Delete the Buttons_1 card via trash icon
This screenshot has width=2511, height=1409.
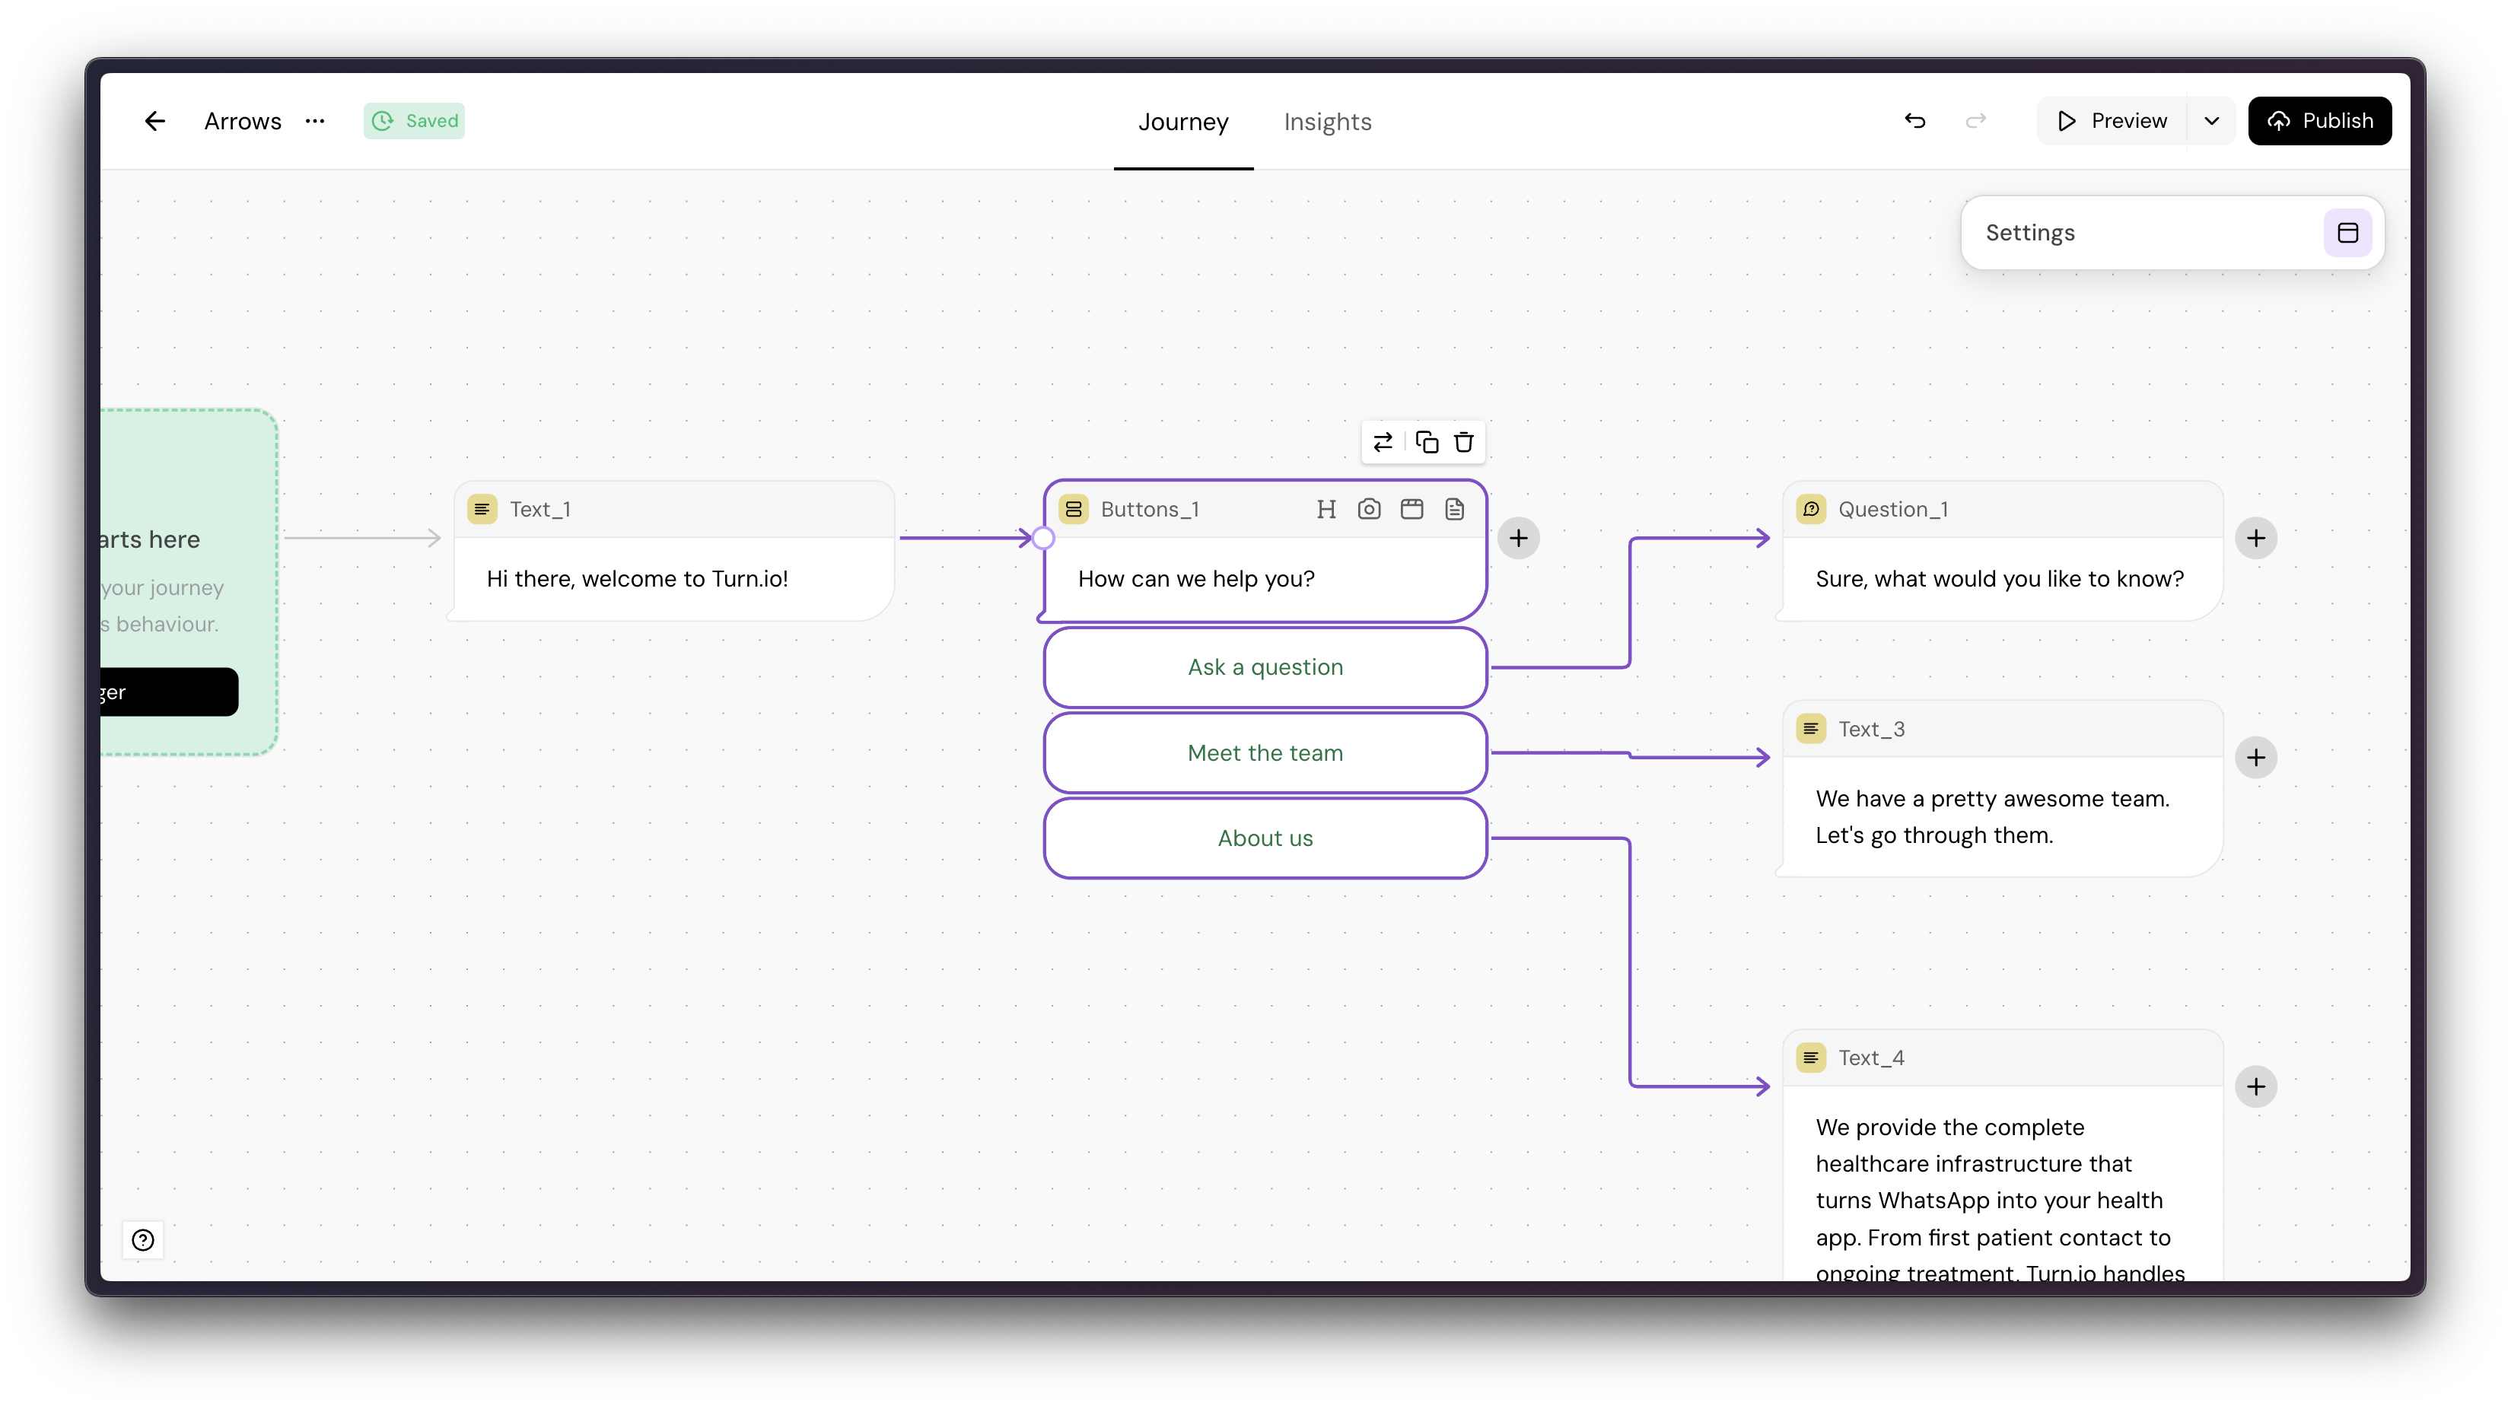pos(1463,442)
